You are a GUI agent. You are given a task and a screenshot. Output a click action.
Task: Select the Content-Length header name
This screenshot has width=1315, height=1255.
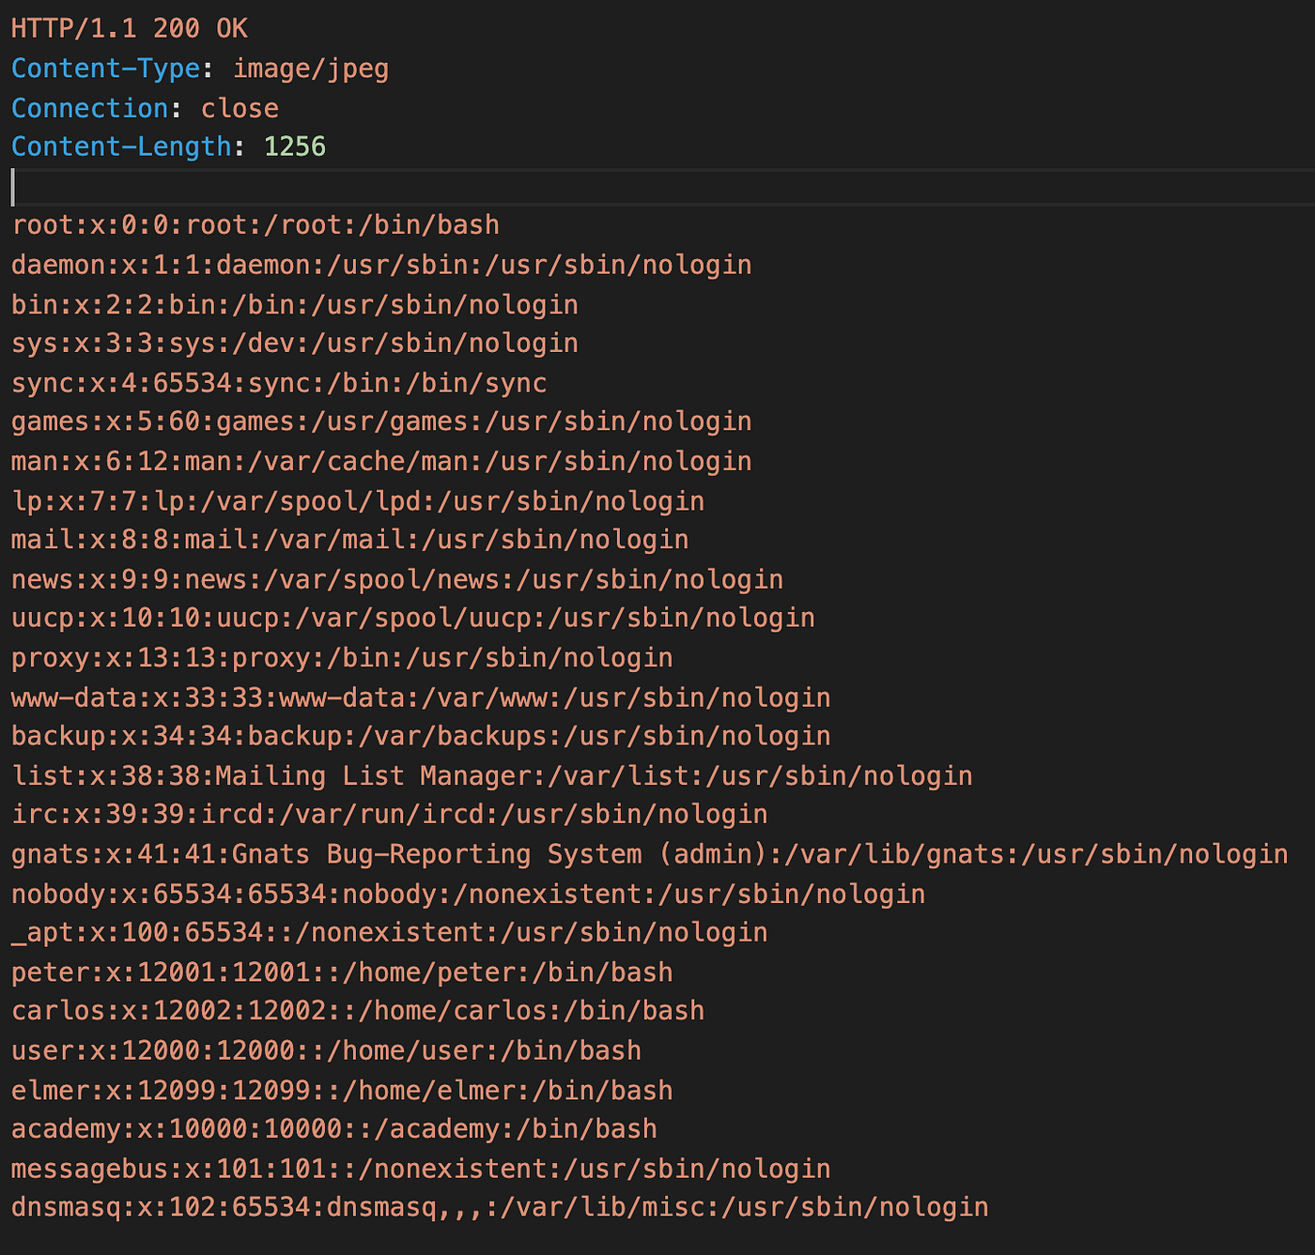click(122, 147)
